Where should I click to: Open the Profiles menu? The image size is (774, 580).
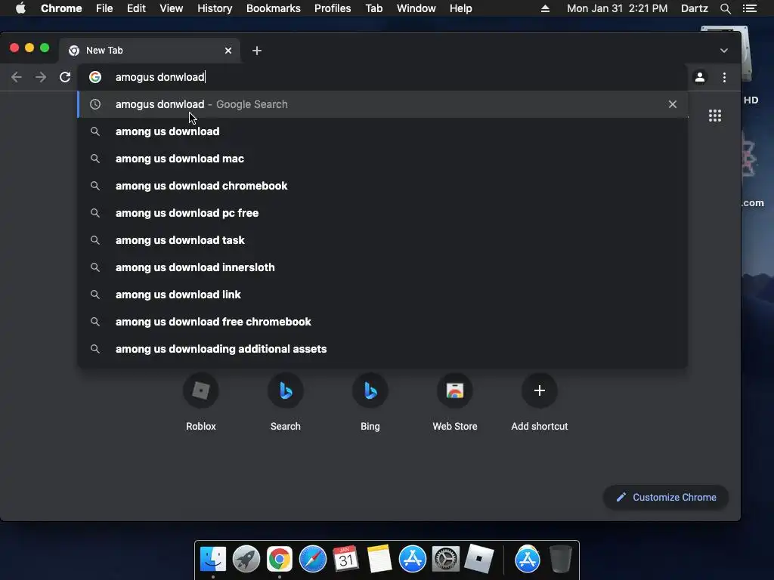click(x=333, y=8)
